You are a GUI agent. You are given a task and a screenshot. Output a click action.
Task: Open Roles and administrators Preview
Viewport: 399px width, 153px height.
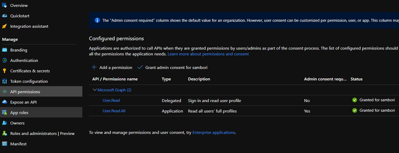[x=42, y=133]
